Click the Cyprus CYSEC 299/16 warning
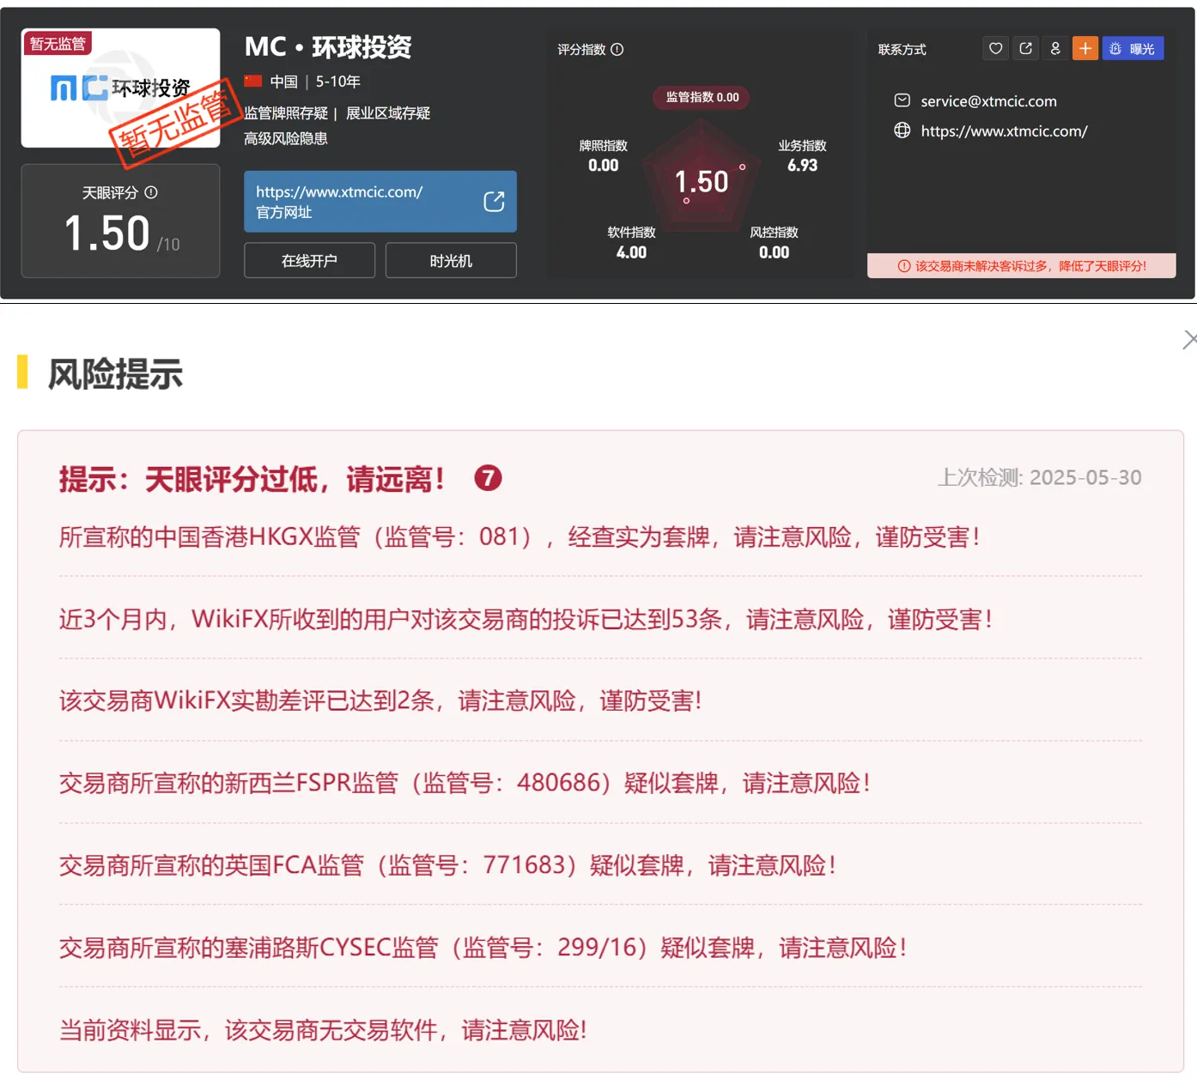The width and height of the screenshot is (1197, 1085). pos(483,948)
